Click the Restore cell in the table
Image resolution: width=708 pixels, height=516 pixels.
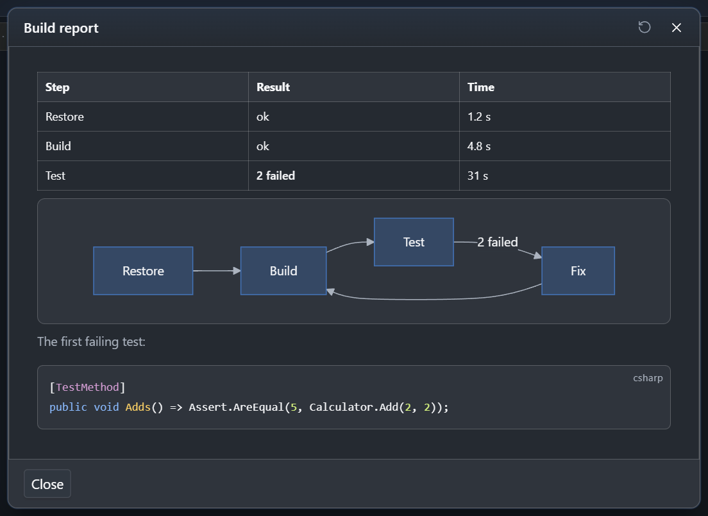142,117
